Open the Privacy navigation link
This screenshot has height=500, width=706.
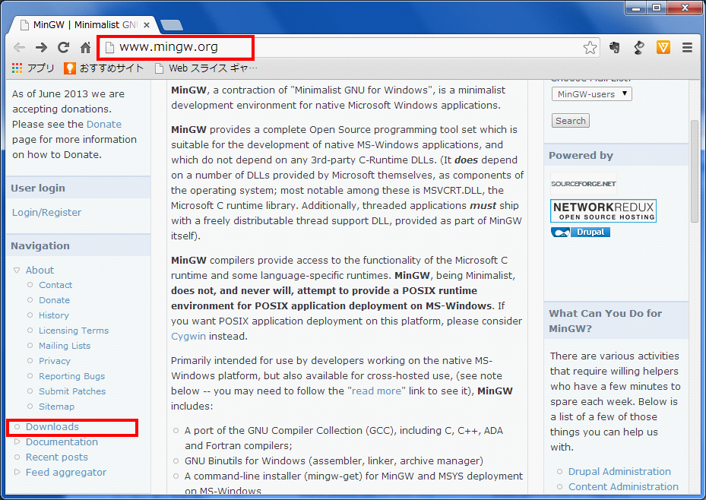[55, 361]
